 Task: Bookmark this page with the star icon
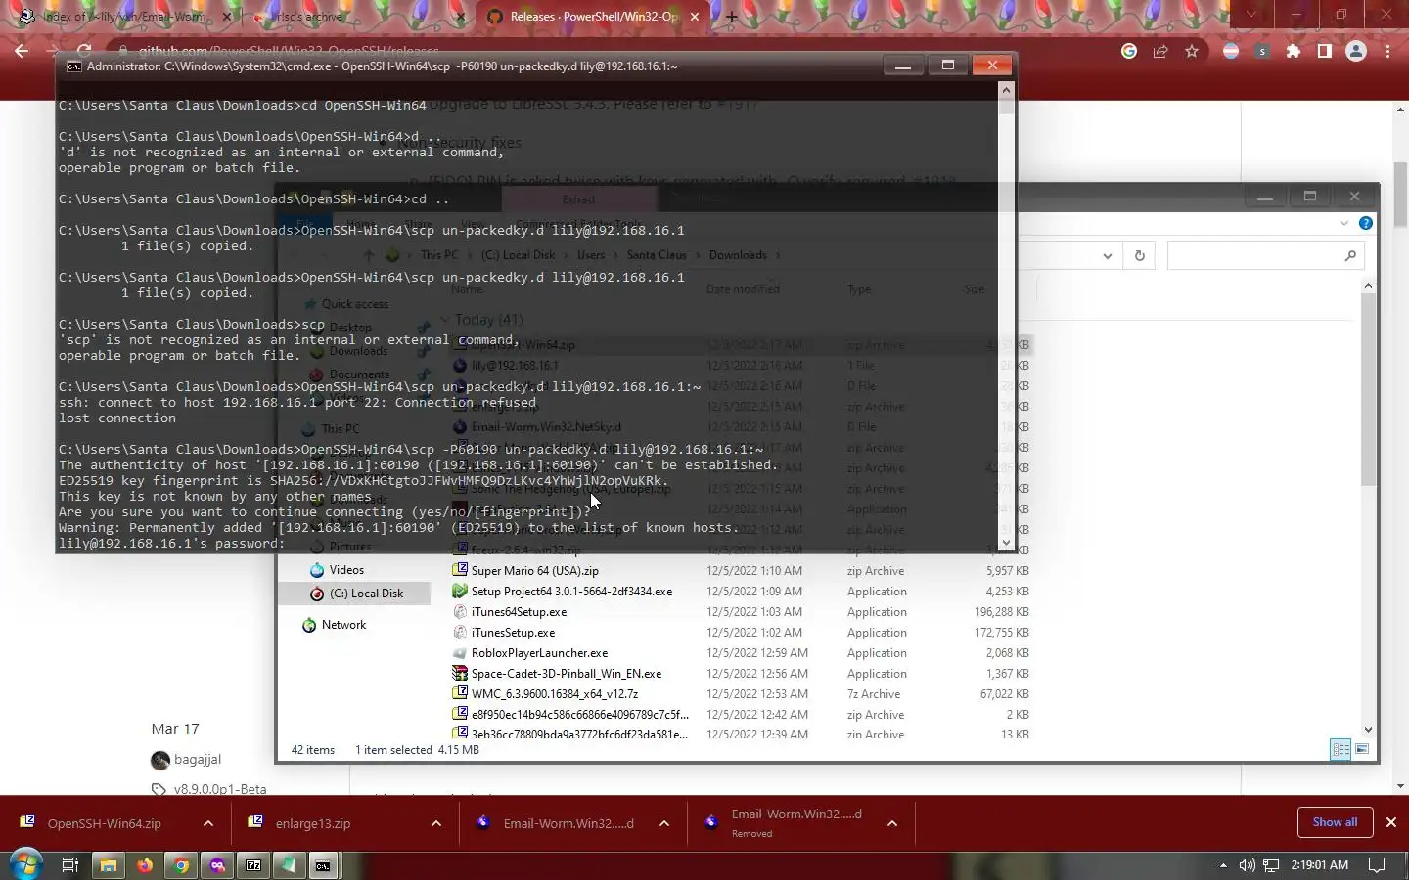(1192, 51)
